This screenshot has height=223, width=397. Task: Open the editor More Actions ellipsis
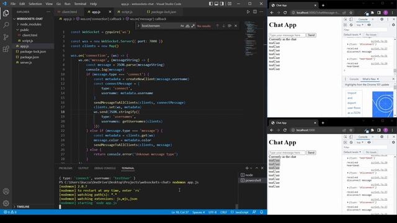[x=261, y=12]
